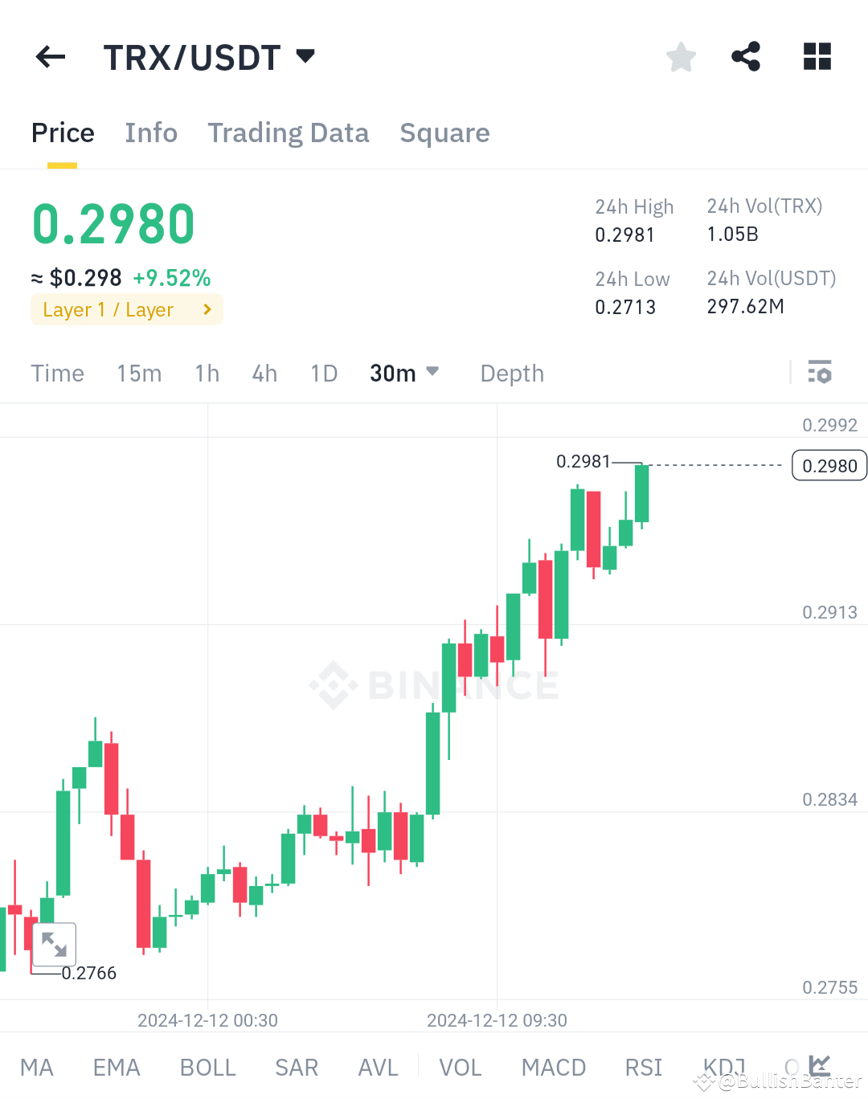Tap the 0.2980 current price label
This screenshot has height=1099, width=868.
coord(829,465)
